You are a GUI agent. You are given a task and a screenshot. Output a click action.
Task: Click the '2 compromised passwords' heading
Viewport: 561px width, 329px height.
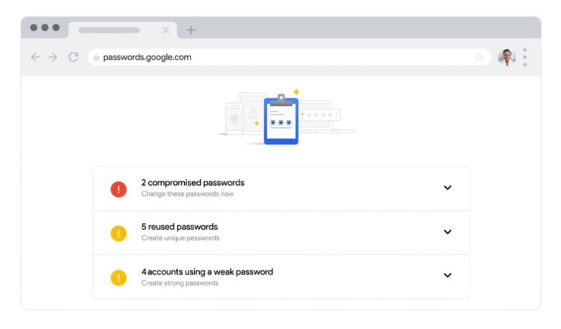(193, 183)
